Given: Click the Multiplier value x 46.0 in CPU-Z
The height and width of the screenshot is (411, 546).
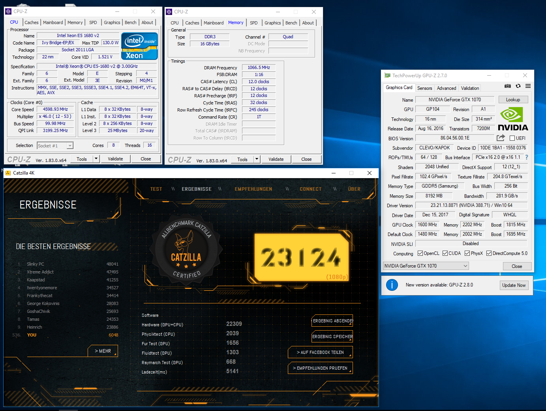Looking at the screenshot, I should coord(55,116).
